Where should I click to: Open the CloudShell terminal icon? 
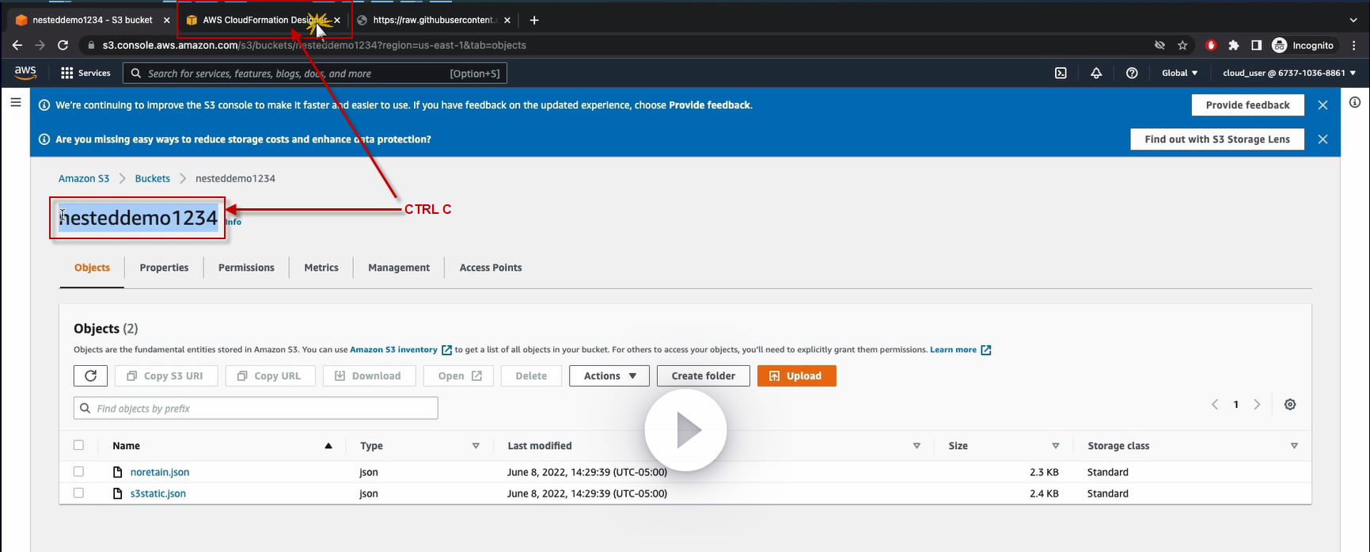pos(1061,73)
